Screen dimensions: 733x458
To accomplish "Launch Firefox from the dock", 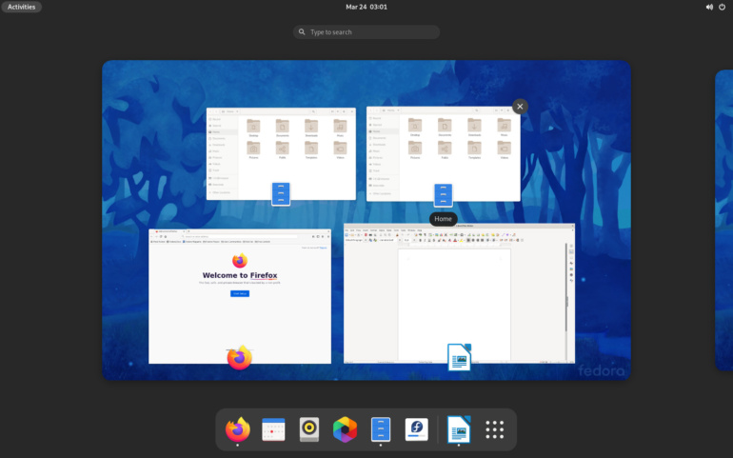I will tap(238, 429).
